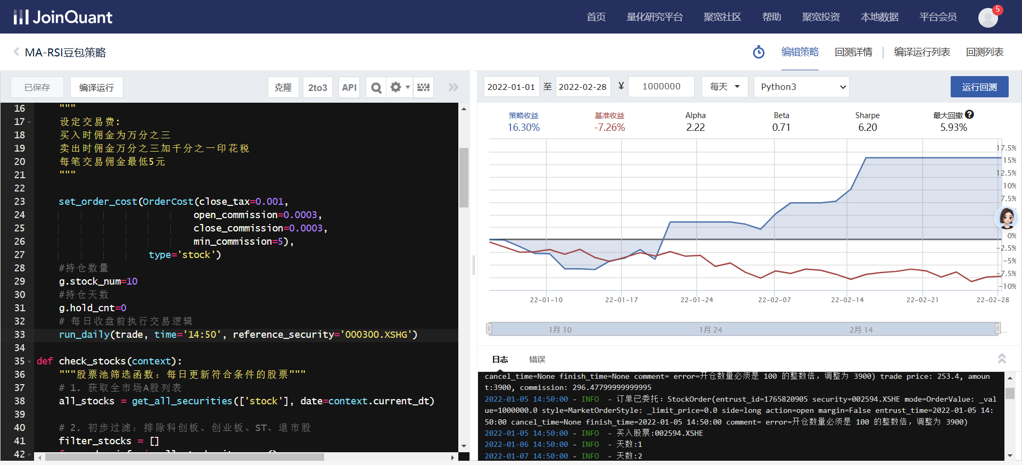This screenshot has width=1022, height=465.
Task: Open the editor search magnifier icon
Action: [x=376, y=87]
